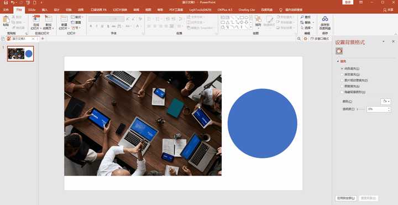Click the Reset (重置) slide icon
Viewport: 398px width, 205px height.
(73, 22)
